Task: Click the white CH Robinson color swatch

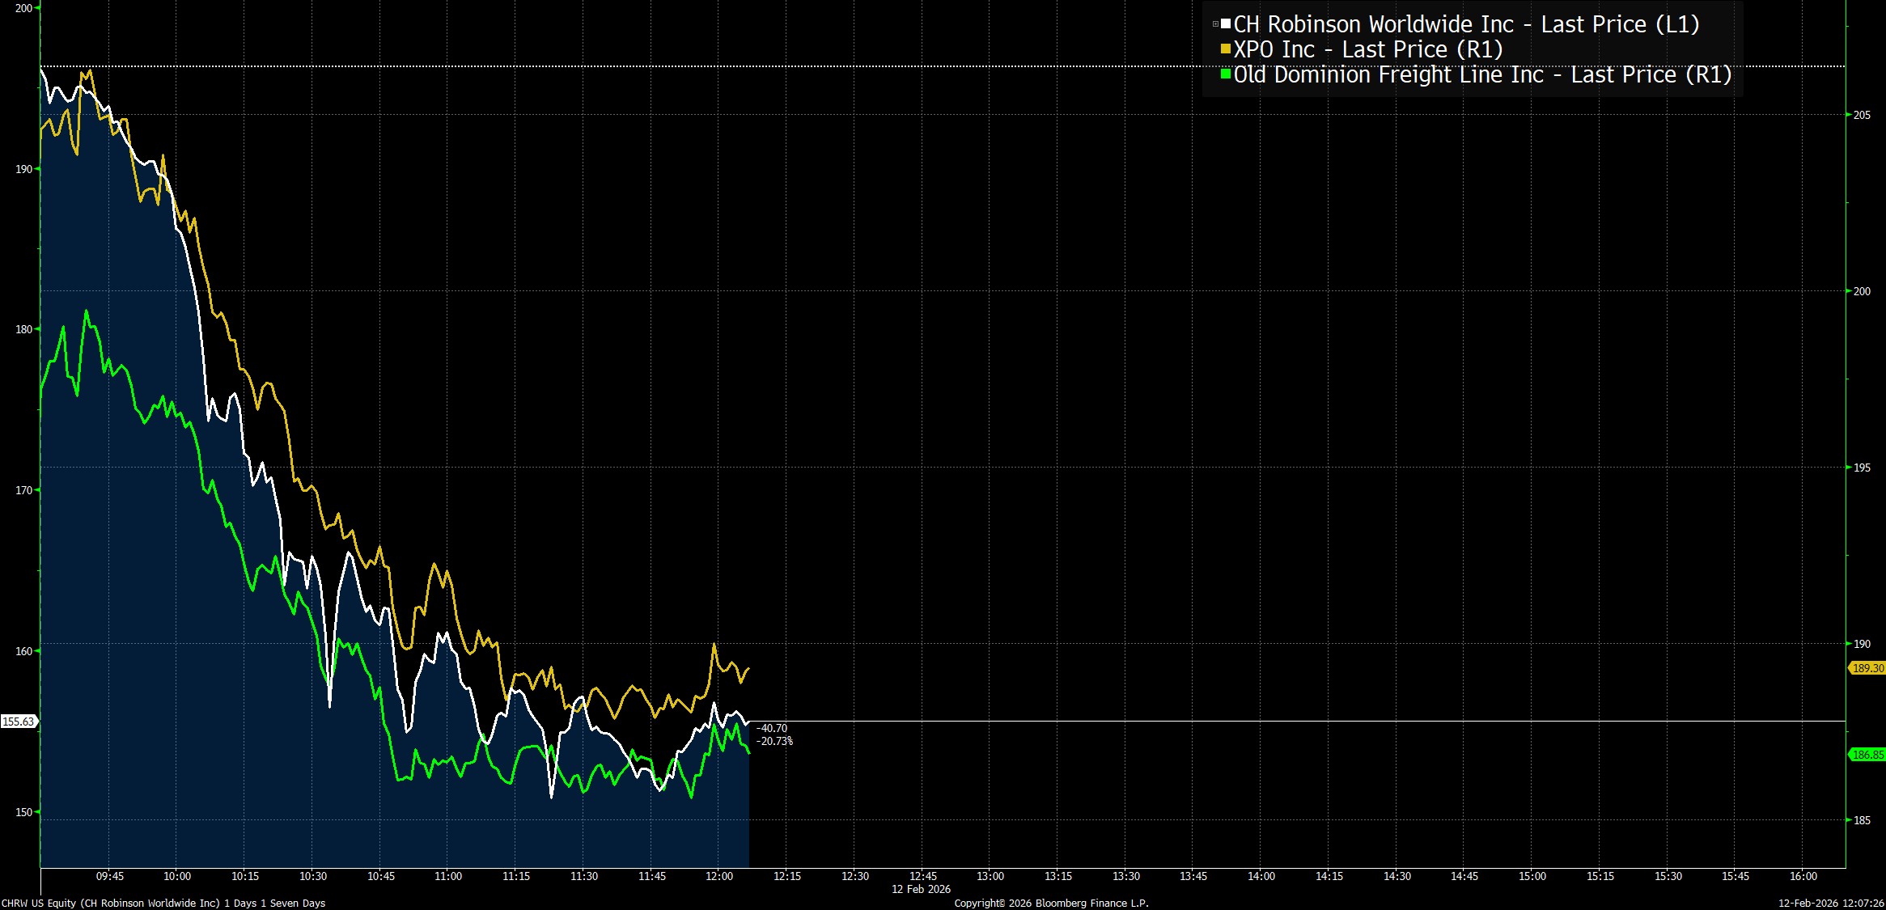Action: click(1227, 24)
